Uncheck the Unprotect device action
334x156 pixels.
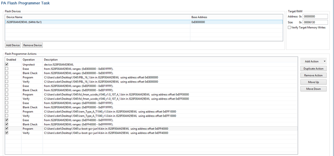(7, 64)
